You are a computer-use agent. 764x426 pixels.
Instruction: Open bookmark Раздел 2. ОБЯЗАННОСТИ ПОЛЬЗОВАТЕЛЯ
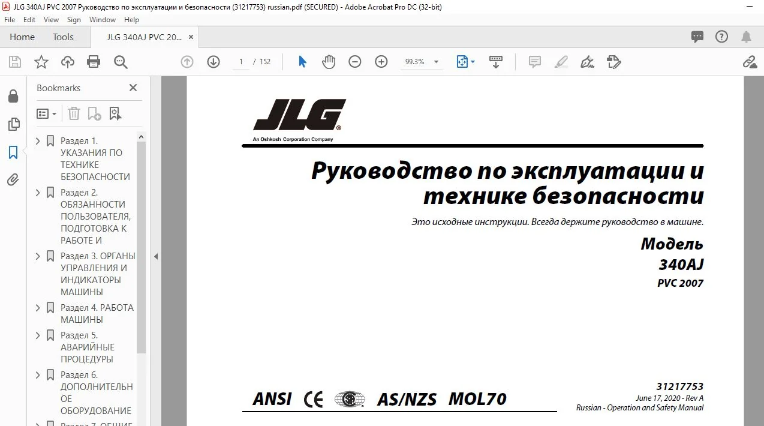coord(95,216)
